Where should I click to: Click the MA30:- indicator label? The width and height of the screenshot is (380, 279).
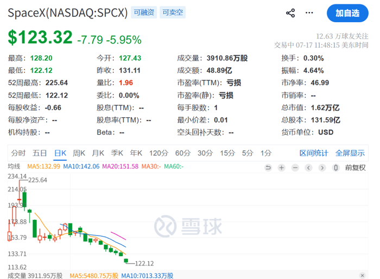coord(151,167)
